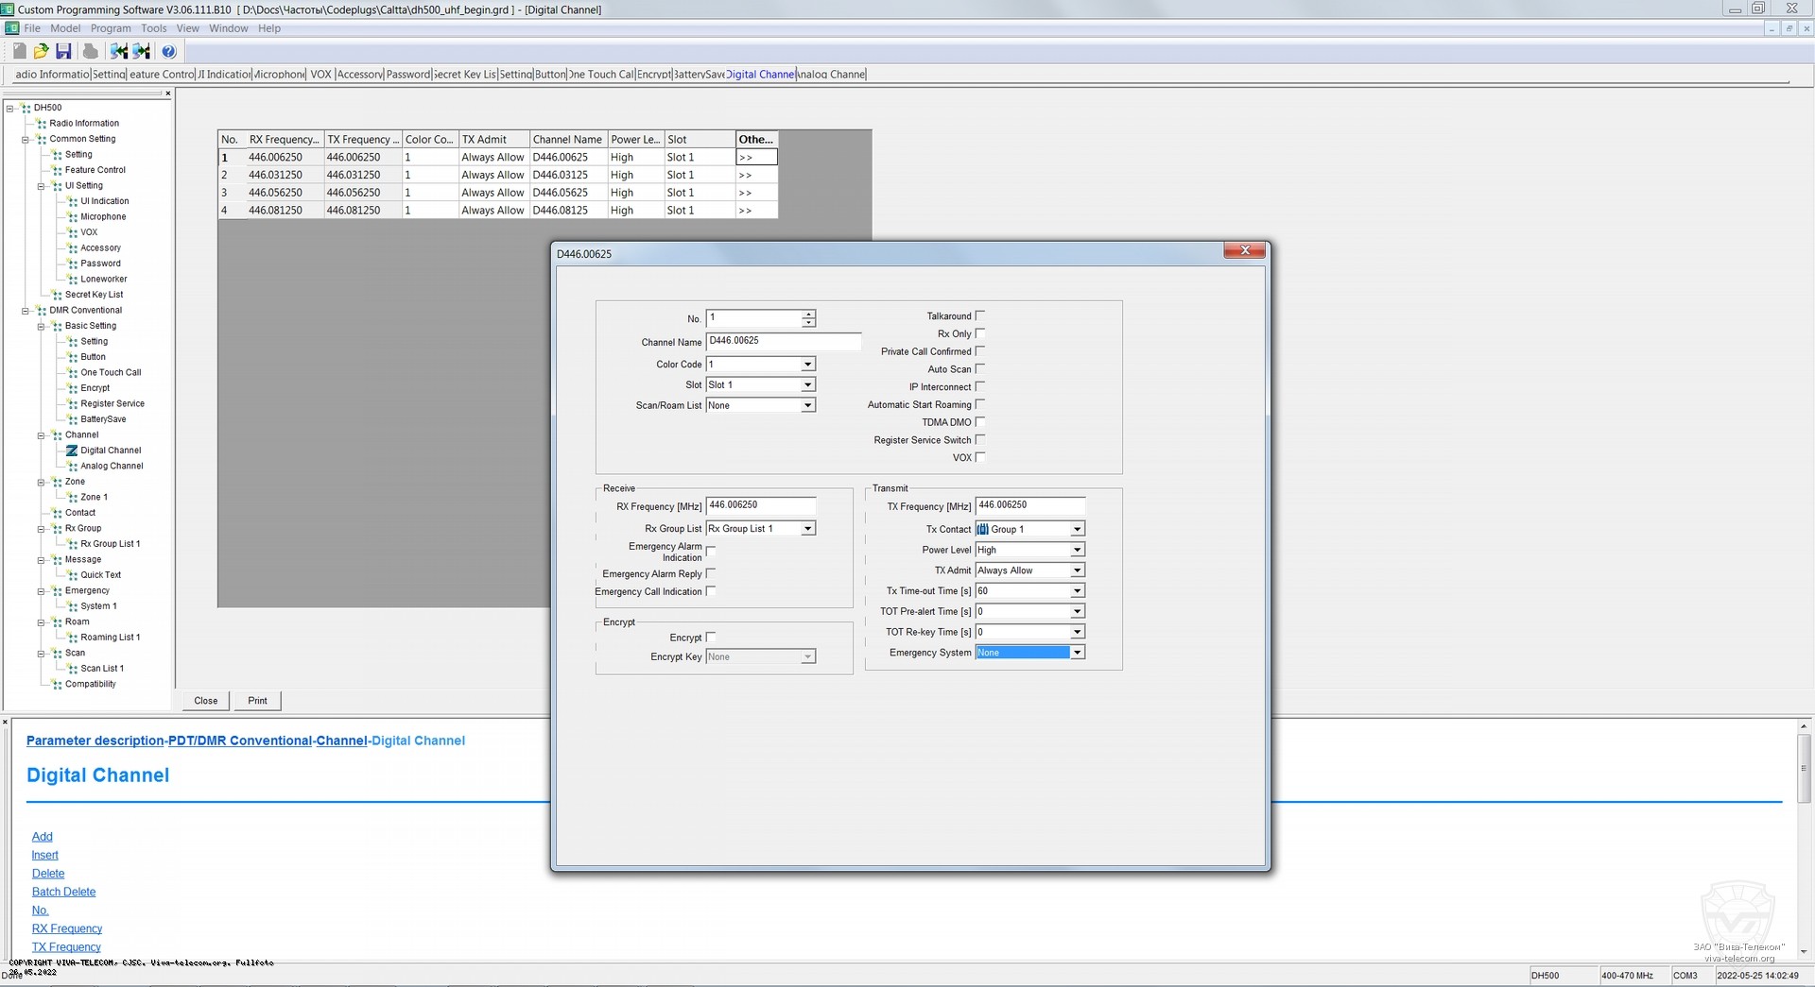Close the D446.00625 dialog with red X

click(1244, 250)
